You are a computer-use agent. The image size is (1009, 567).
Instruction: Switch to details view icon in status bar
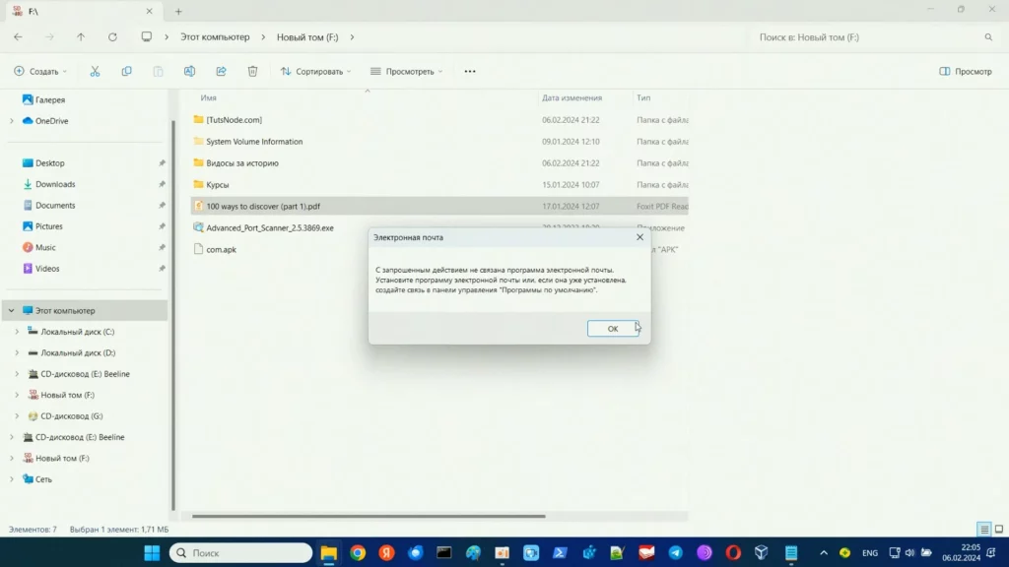[984, 530]
